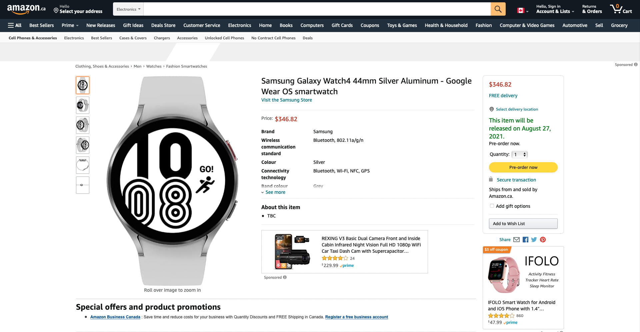The image size is (640, 332).
Task: Open Deals Store in navigation bar
Action: [163, 25]
